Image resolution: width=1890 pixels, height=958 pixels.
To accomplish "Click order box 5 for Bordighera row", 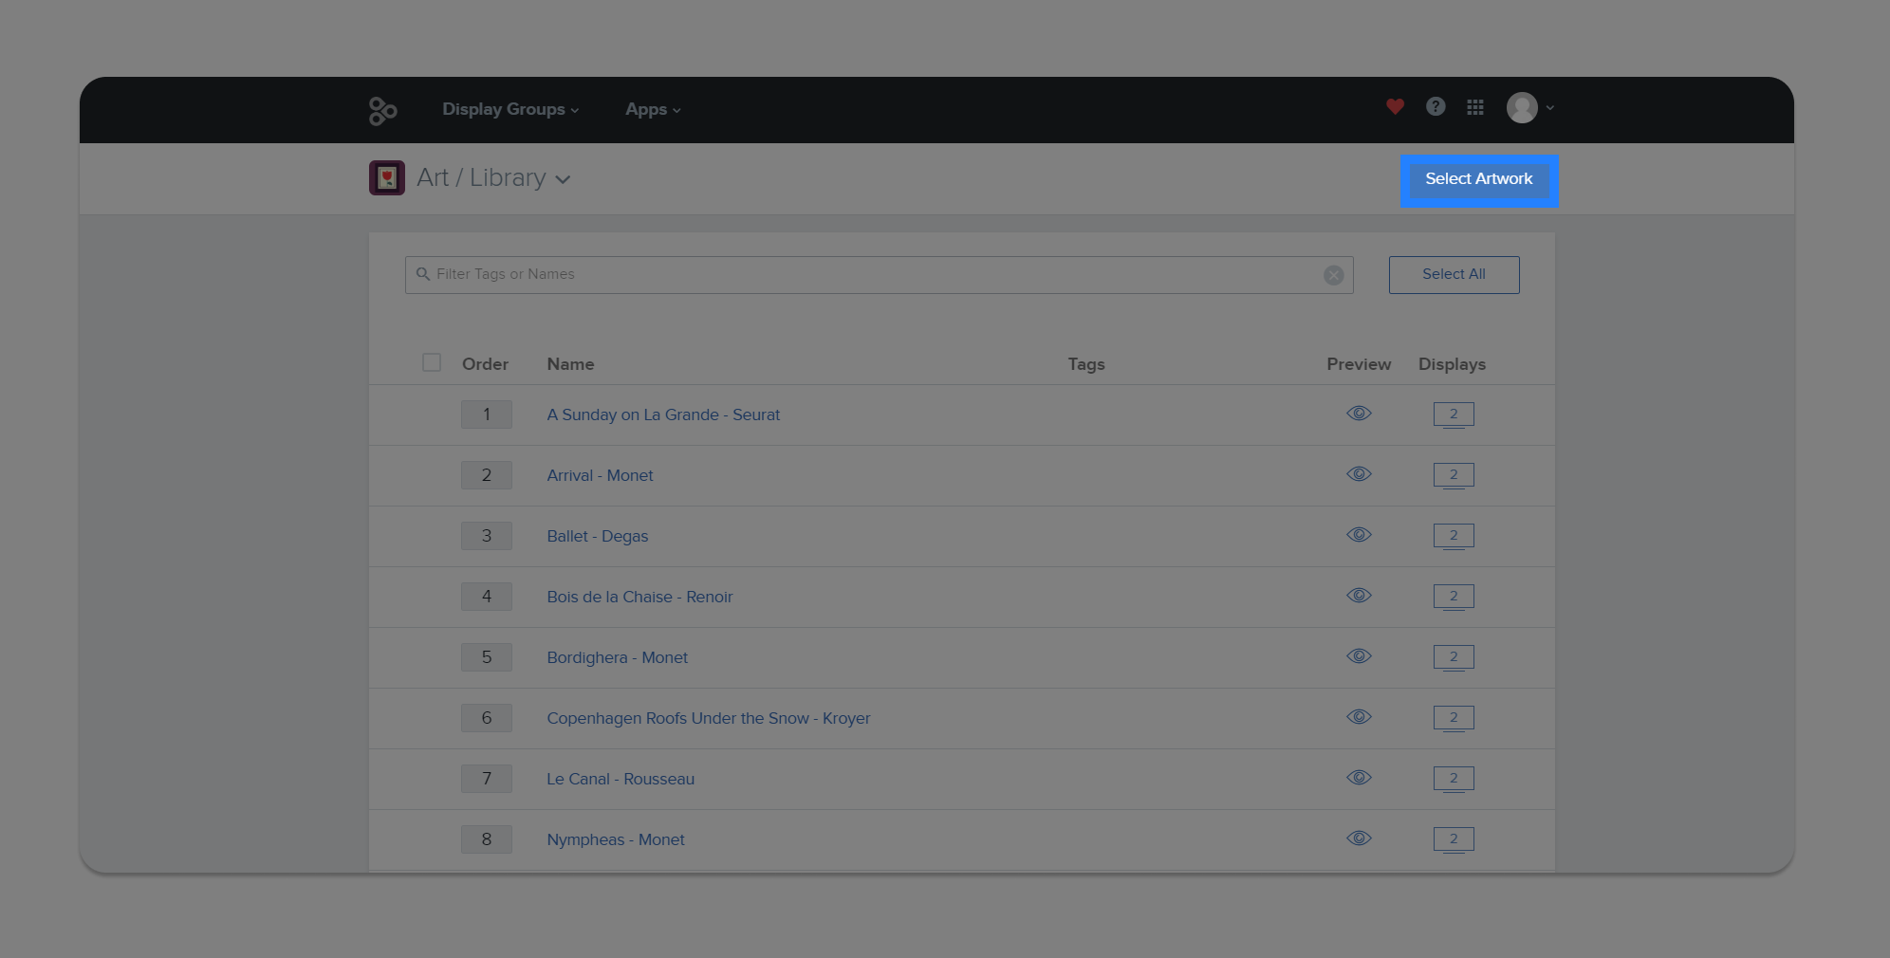I will click(487, 657).
